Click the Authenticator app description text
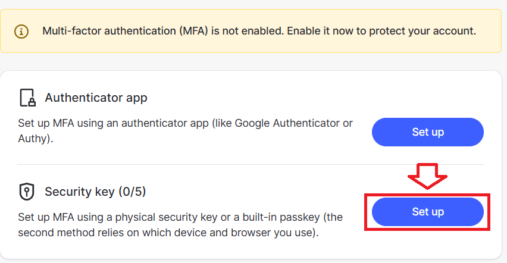Viewport: 507px width, 263px height. click(184, 131)
